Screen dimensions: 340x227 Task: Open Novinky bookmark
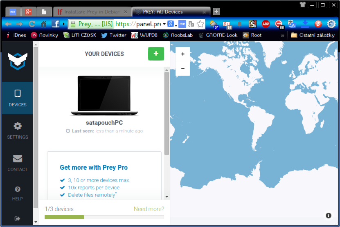pyautogui.click(x=45, y=35)
